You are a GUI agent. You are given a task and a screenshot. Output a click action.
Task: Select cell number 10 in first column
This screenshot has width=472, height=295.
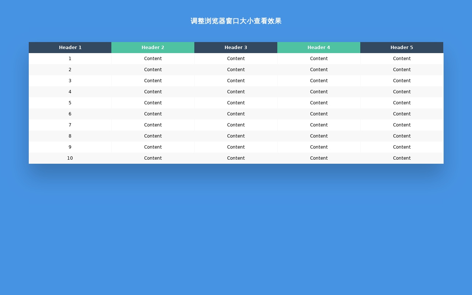coord(70,158)
